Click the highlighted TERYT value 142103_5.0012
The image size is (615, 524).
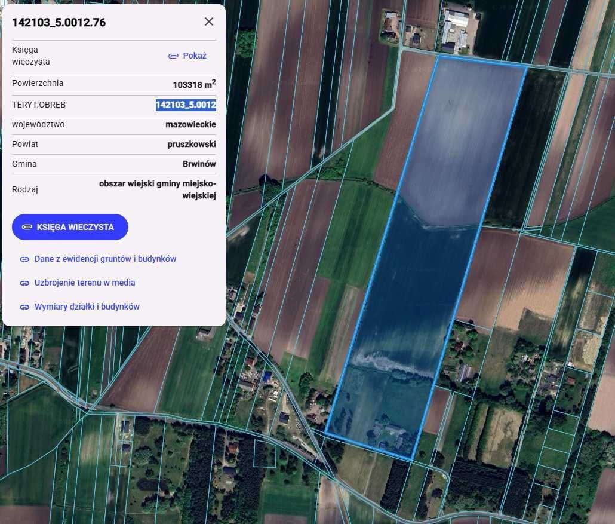(186, 105)
